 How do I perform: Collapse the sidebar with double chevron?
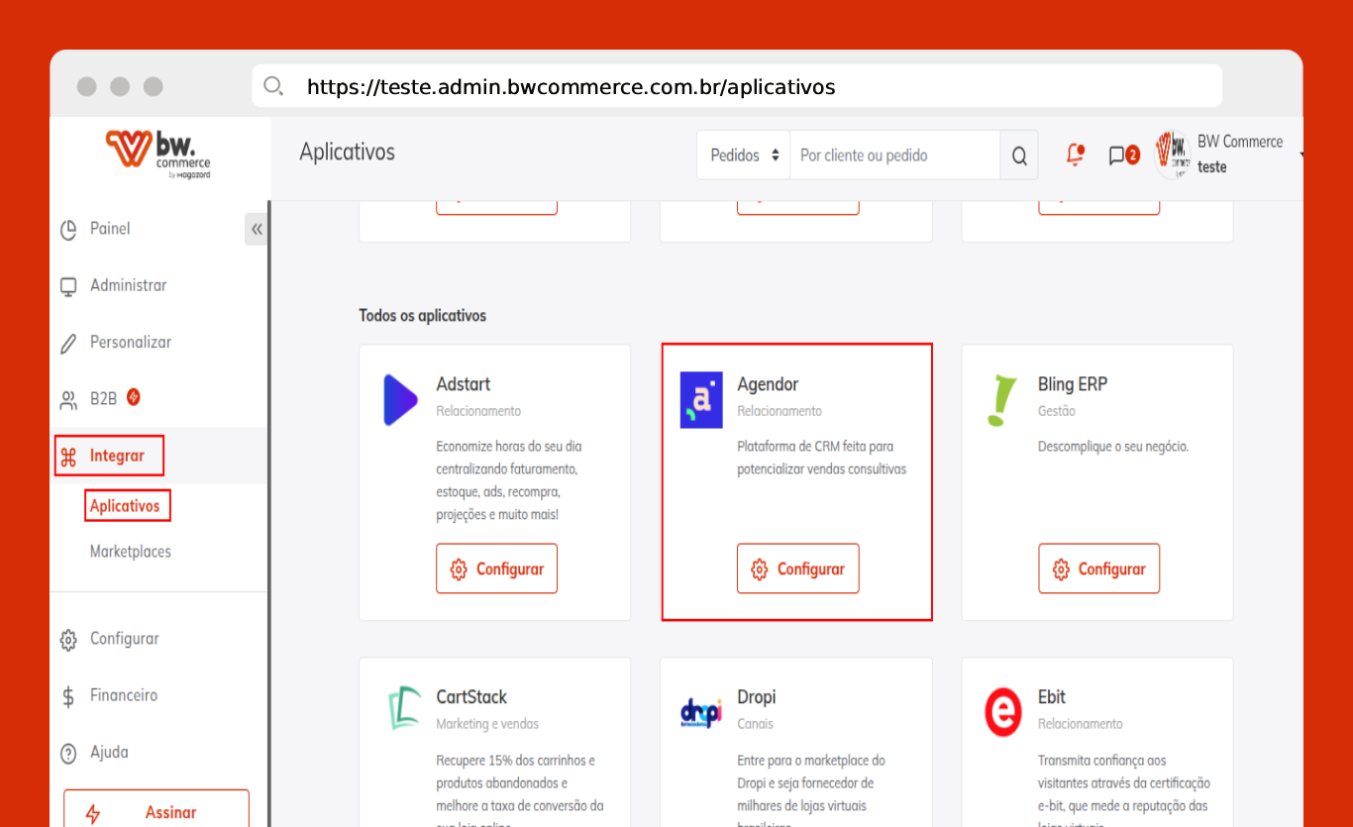(x=257, y=229)
